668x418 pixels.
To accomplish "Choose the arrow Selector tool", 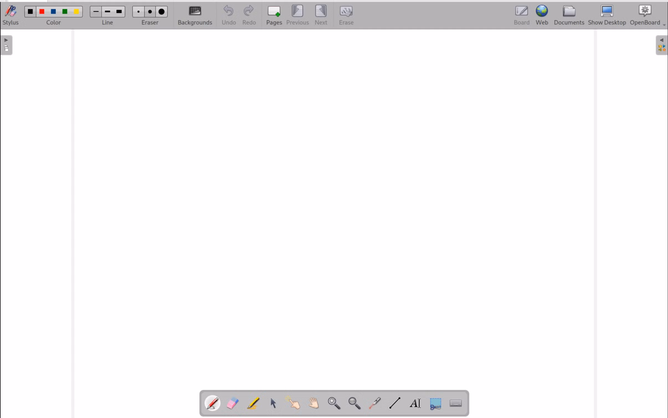I will (x=273, y=403).
